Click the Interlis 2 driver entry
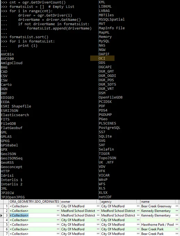This screenshot has height=236, width=180. coord(11,184)
